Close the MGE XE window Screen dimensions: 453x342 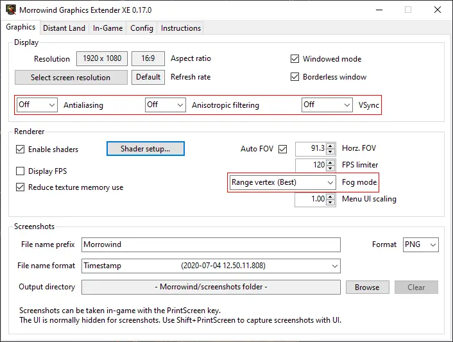click(438, 10)
